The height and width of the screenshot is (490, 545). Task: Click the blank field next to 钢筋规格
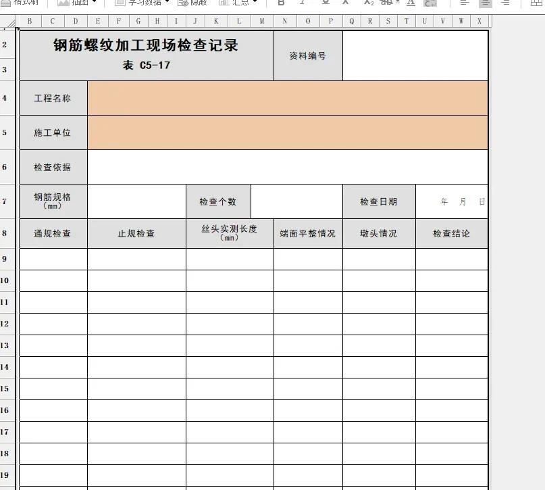point(137,201)
